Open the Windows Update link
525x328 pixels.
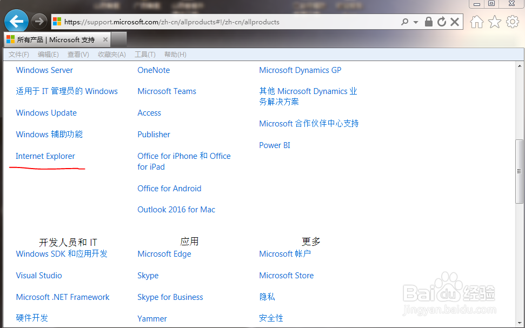46,113
